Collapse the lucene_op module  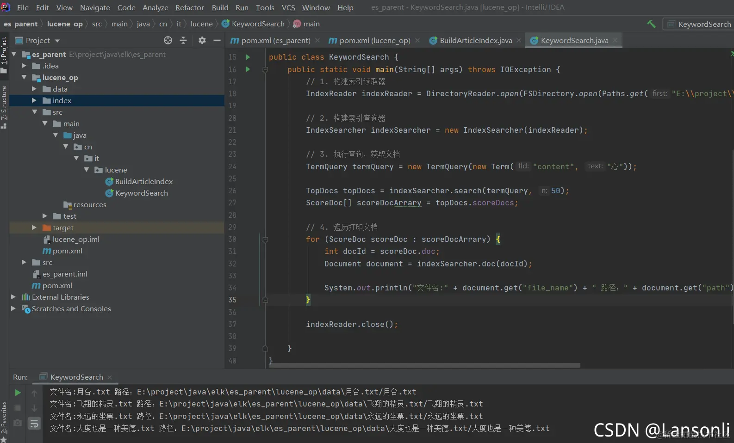coord(24,77)
